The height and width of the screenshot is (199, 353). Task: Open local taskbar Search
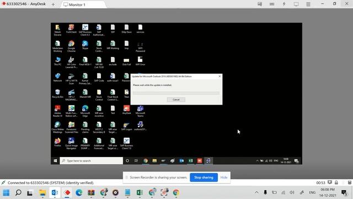(18, 193)
